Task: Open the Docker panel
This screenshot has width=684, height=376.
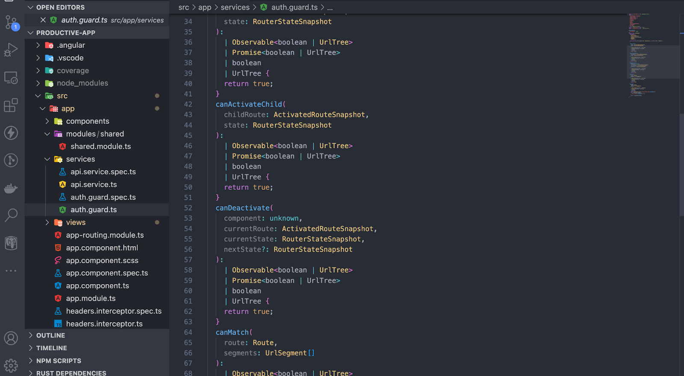Action: (11, 188)
